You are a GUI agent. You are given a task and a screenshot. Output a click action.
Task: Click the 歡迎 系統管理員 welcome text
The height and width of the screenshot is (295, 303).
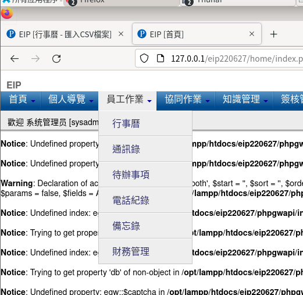[53, 122]
